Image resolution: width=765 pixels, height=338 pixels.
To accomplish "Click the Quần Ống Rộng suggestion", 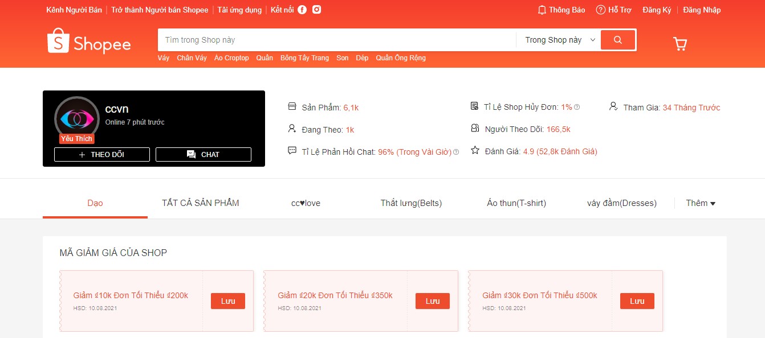I will pyautogui.click(x=401, y=58).
